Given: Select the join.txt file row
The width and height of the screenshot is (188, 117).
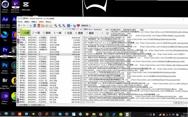Looking at the screenshot, I should pyautogui.click(x=49, y=49).
